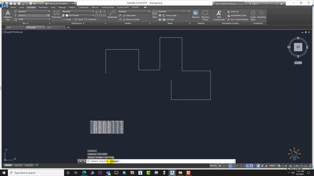The height and width of the screenshot is (176, 314).
Task: Open the Parametric ribbon tab
Action: coord(43,7)
